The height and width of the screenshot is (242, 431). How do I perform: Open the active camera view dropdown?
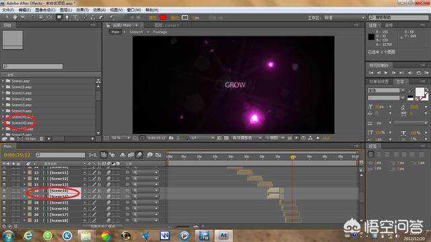(246, 138)
